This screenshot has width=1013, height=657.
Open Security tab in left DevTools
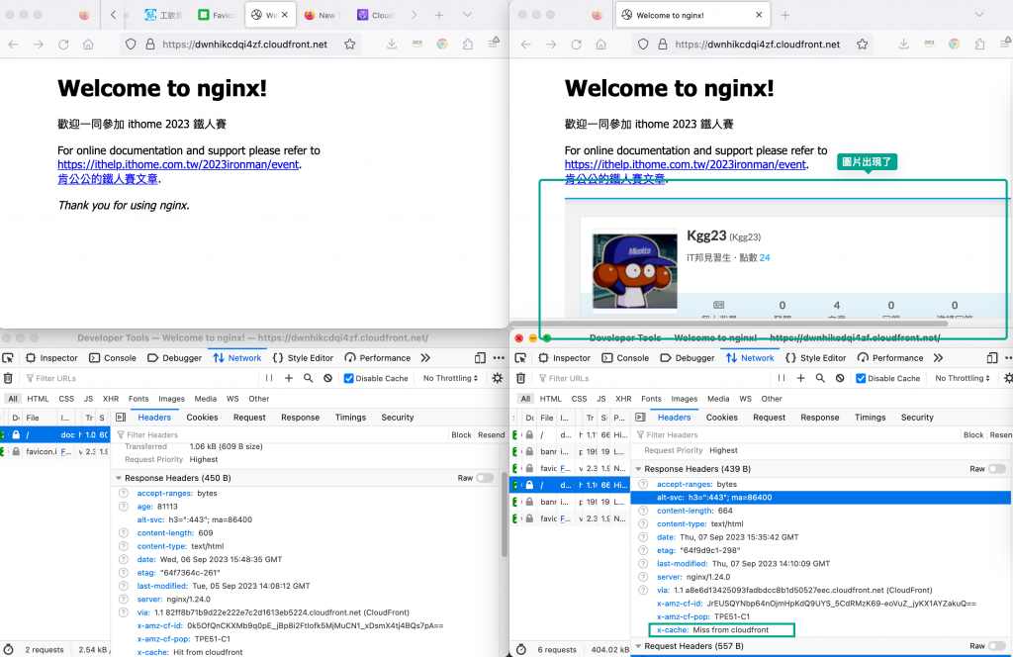click(x=398, y=418)
